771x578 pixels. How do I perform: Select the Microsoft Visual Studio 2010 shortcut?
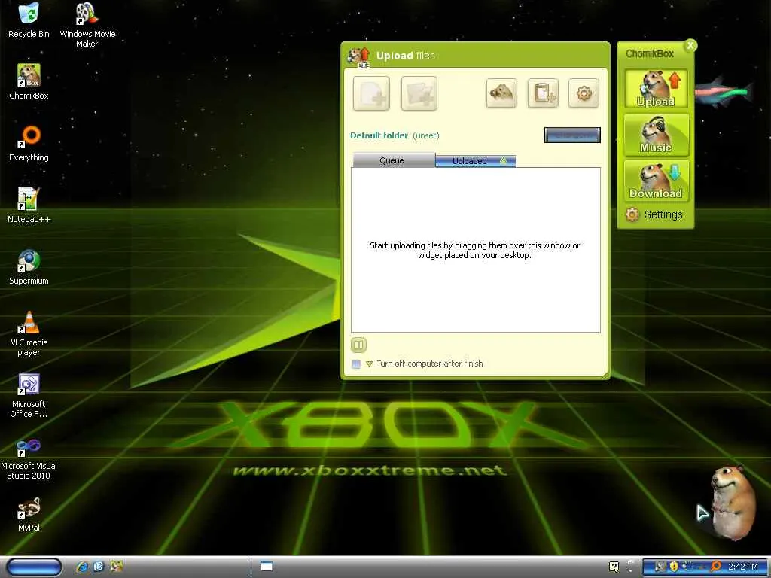(29, 458)
